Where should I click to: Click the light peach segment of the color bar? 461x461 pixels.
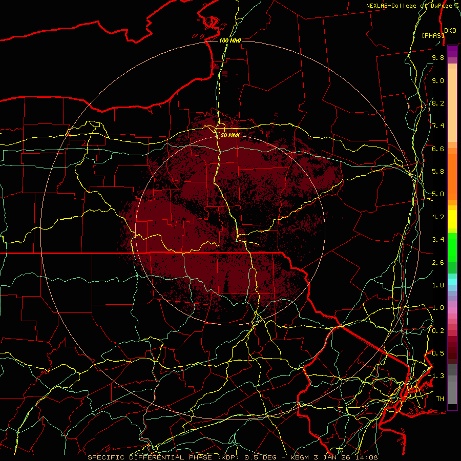[452, 106]
